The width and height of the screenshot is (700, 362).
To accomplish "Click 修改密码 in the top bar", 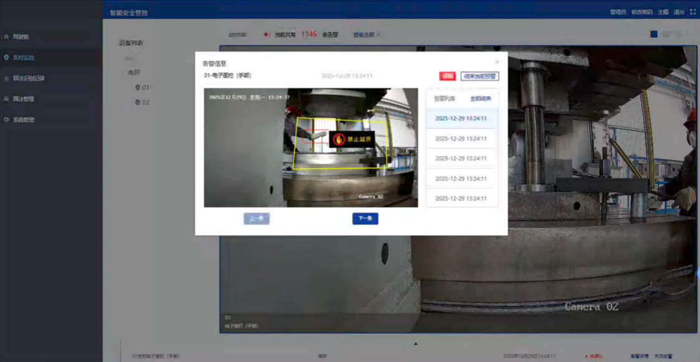I will point(641,12).
